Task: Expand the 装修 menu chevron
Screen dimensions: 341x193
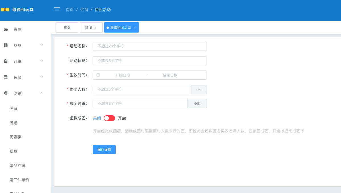Action: [x=42, y=77]
